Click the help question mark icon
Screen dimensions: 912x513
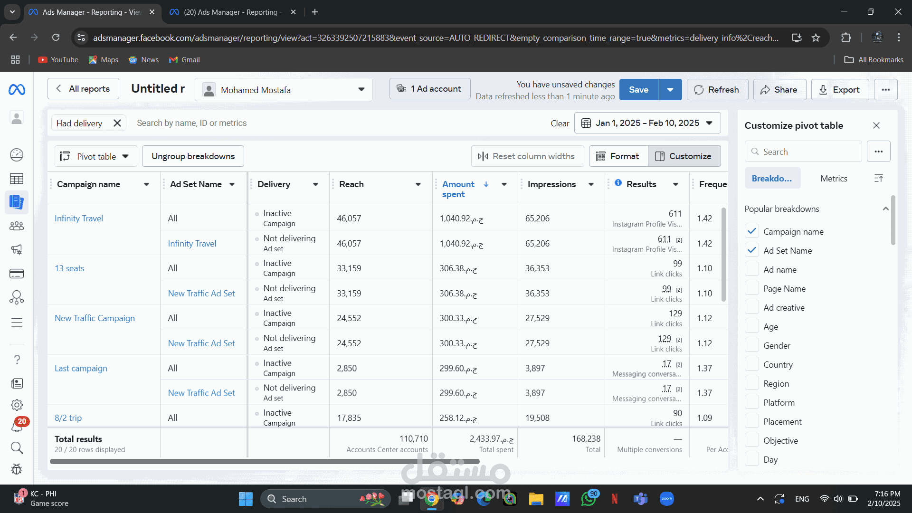click(17, 360)
